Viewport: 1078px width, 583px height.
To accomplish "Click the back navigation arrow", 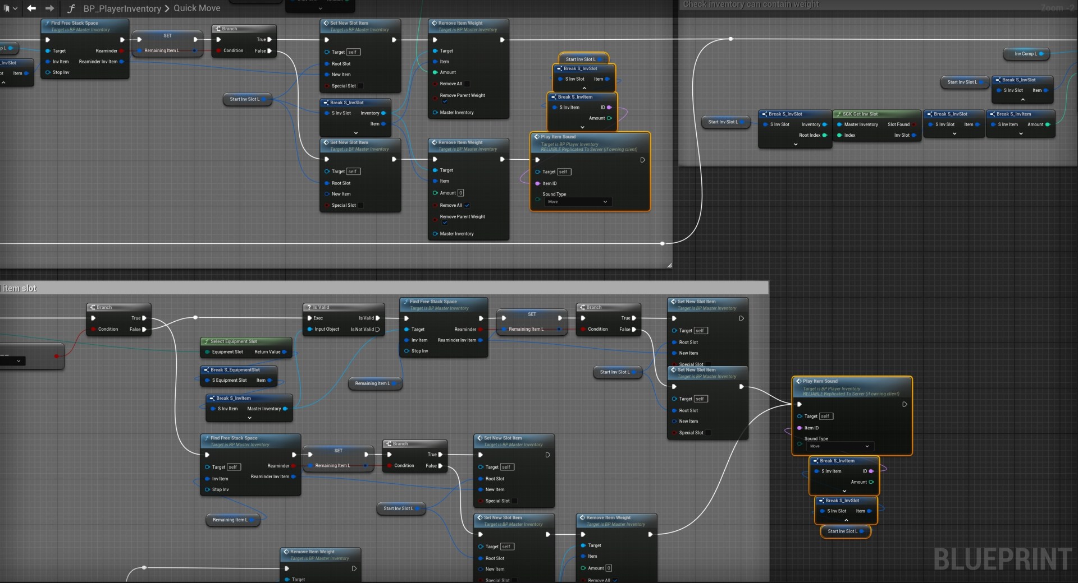I will click(31, 8).
